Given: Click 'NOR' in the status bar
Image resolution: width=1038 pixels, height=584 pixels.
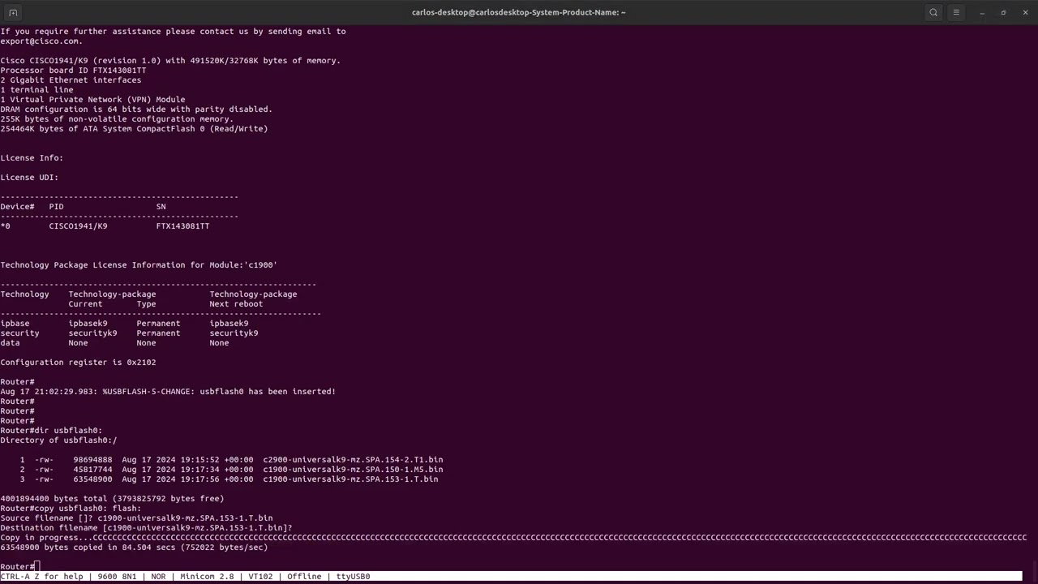Looking at the screenshot, I should tap(158, 577).
